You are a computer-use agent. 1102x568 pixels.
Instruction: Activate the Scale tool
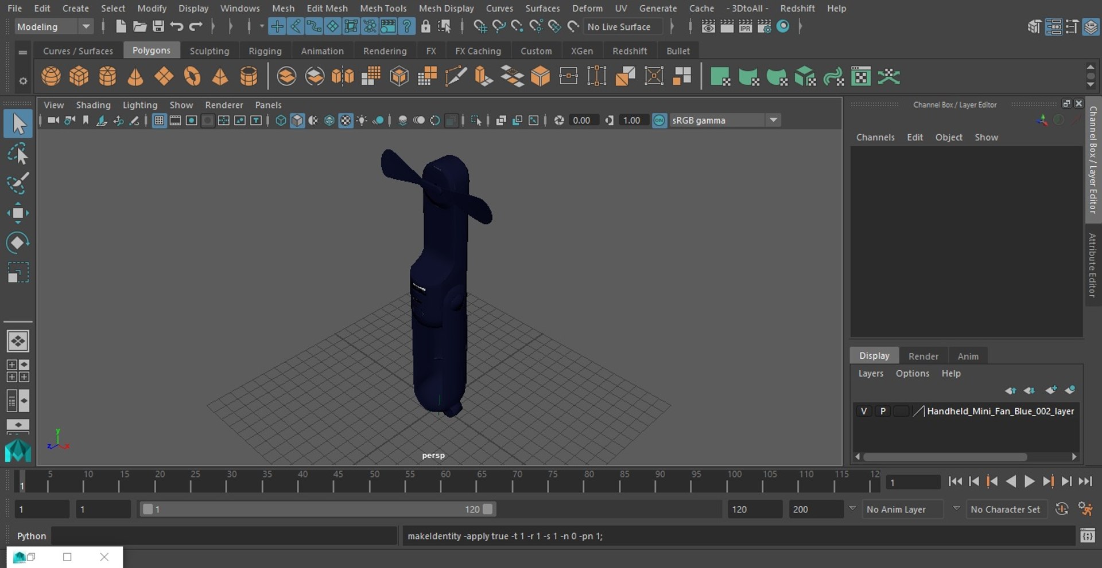click(18, 272)
